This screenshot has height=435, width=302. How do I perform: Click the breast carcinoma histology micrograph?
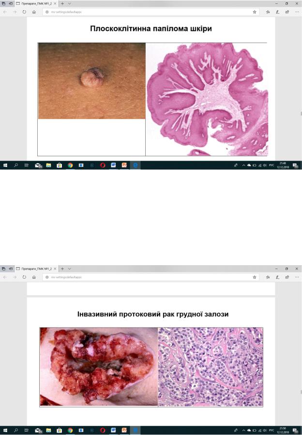pos(211,367)
